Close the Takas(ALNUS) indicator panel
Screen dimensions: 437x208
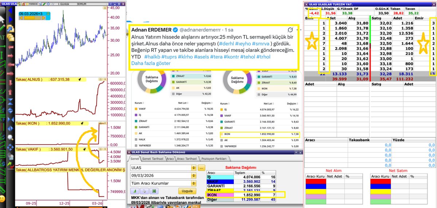click(105, 79)
